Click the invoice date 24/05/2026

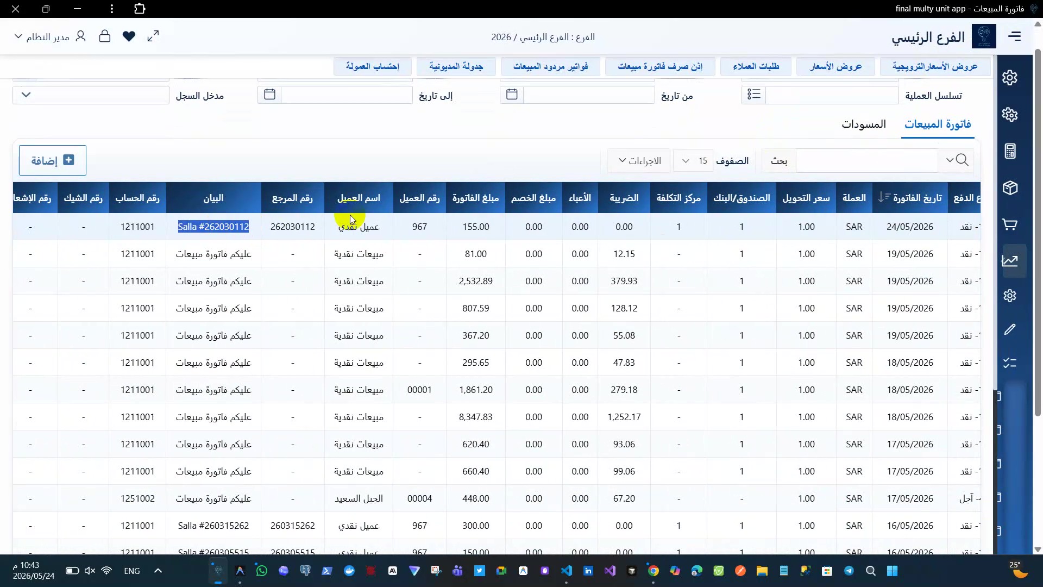pyautogui.click(x=910, y=227)
